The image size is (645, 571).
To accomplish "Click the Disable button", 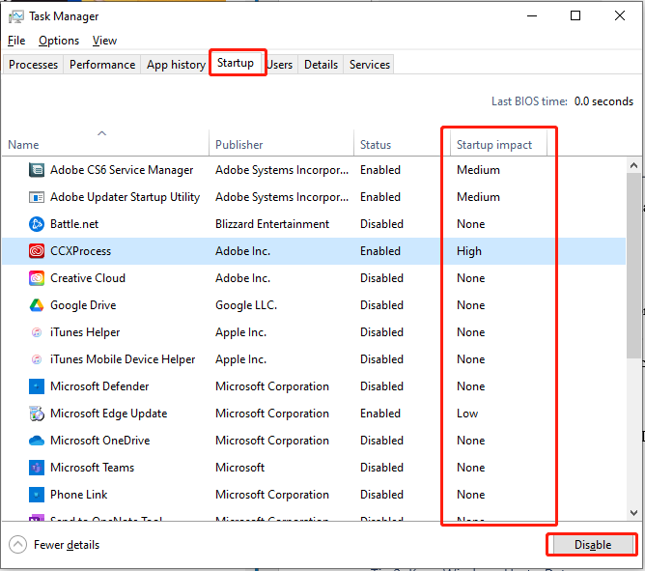I will tap(593, 545).
